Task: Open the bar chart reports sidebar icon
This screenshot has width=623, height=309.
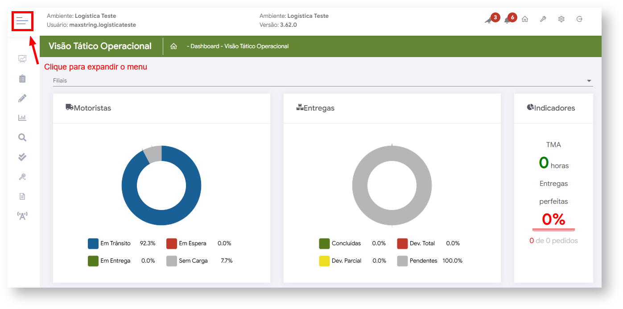Action: click(22, 118)
